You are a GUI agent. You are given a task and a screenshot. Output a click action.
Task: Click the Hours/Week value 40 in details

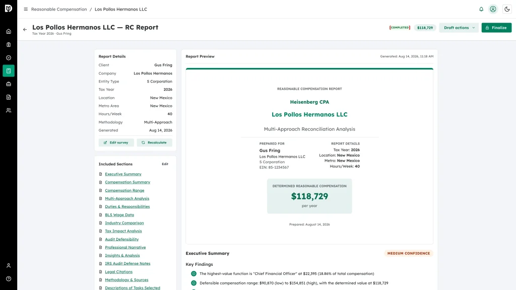(x=170, y=114)
